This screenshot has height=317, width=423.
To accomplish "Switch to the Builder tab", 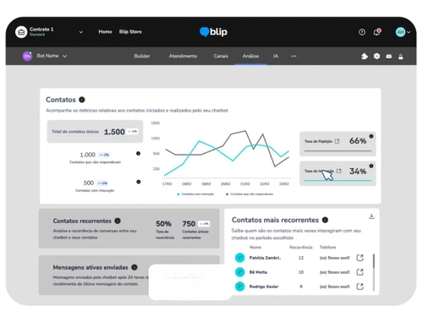I will pos(142,56).
